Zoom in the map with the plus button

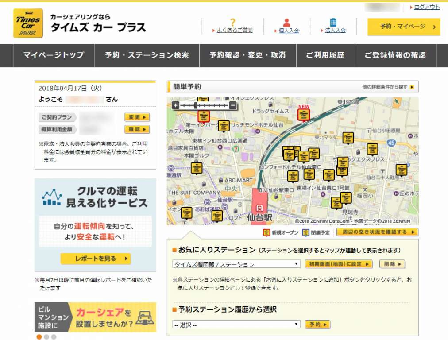pos(175,105)
